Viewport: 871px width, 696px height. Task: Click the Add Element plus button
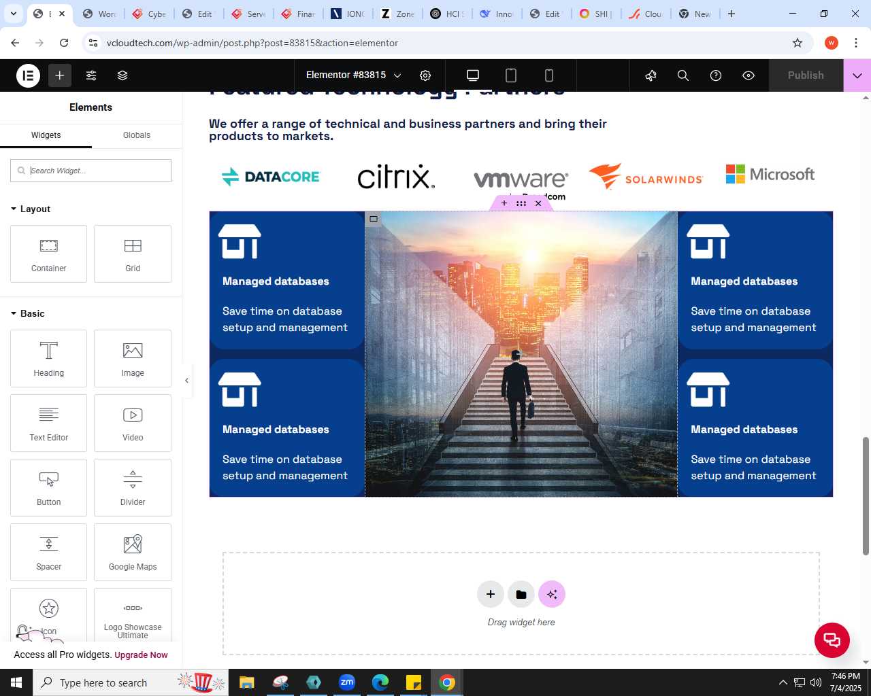click(60, 75)
